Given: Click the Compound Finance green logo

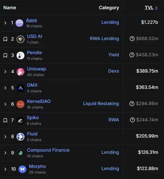Looking at the screenshot, I should [20, 153].
